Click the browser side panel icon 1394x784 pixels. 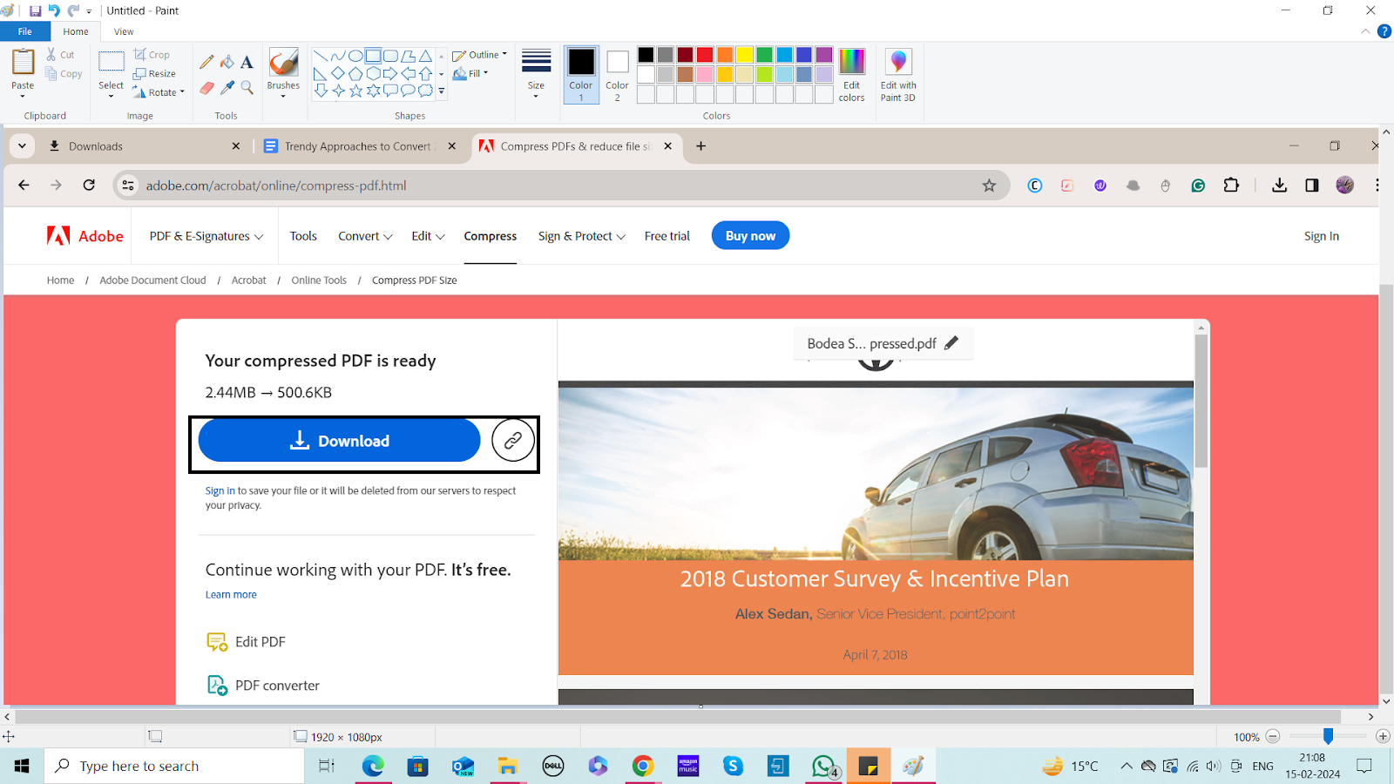[x=1312, y=185]
